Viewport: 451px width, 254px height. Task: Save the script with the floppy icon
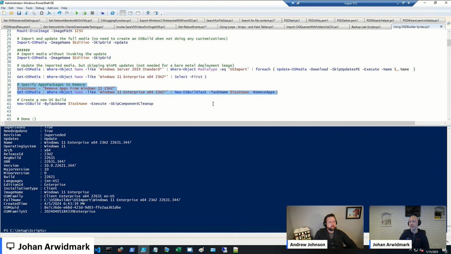(x=19, y=13)
